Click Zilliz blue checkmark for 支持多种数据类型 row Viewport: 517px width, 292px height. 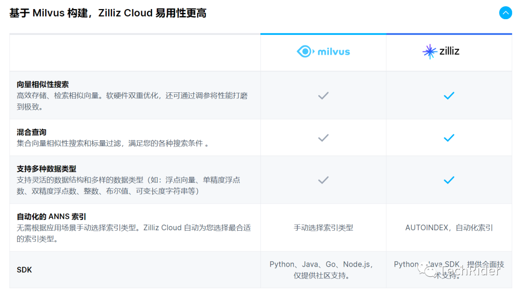click(x=449, y=180)
